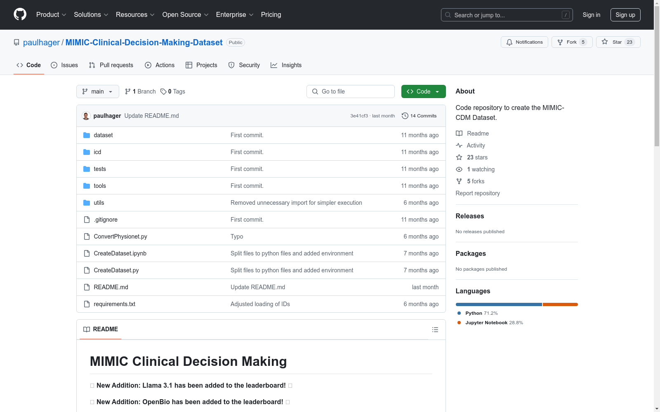Expand the Open Source menu
This screenshot has height=412, width=660.
click(x=186, y=15)
